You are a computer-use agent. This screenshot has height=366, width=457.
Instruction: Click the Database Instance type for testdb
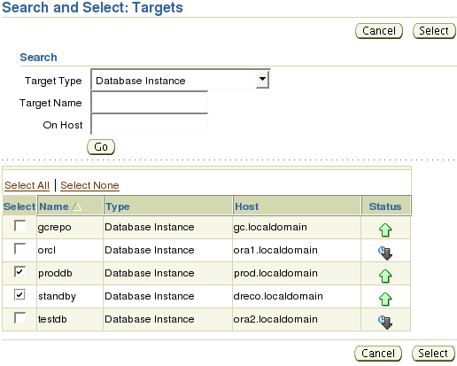pos(150,319)
